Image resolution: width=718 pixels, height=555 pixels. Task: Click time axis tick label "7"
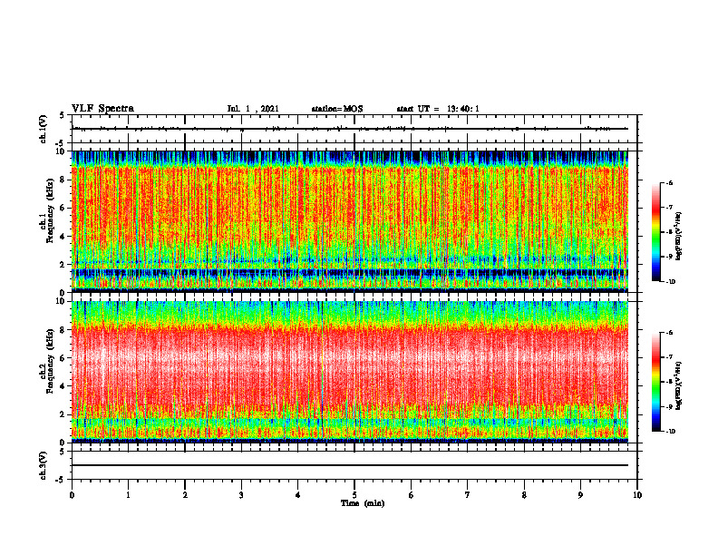click(468, 495)
